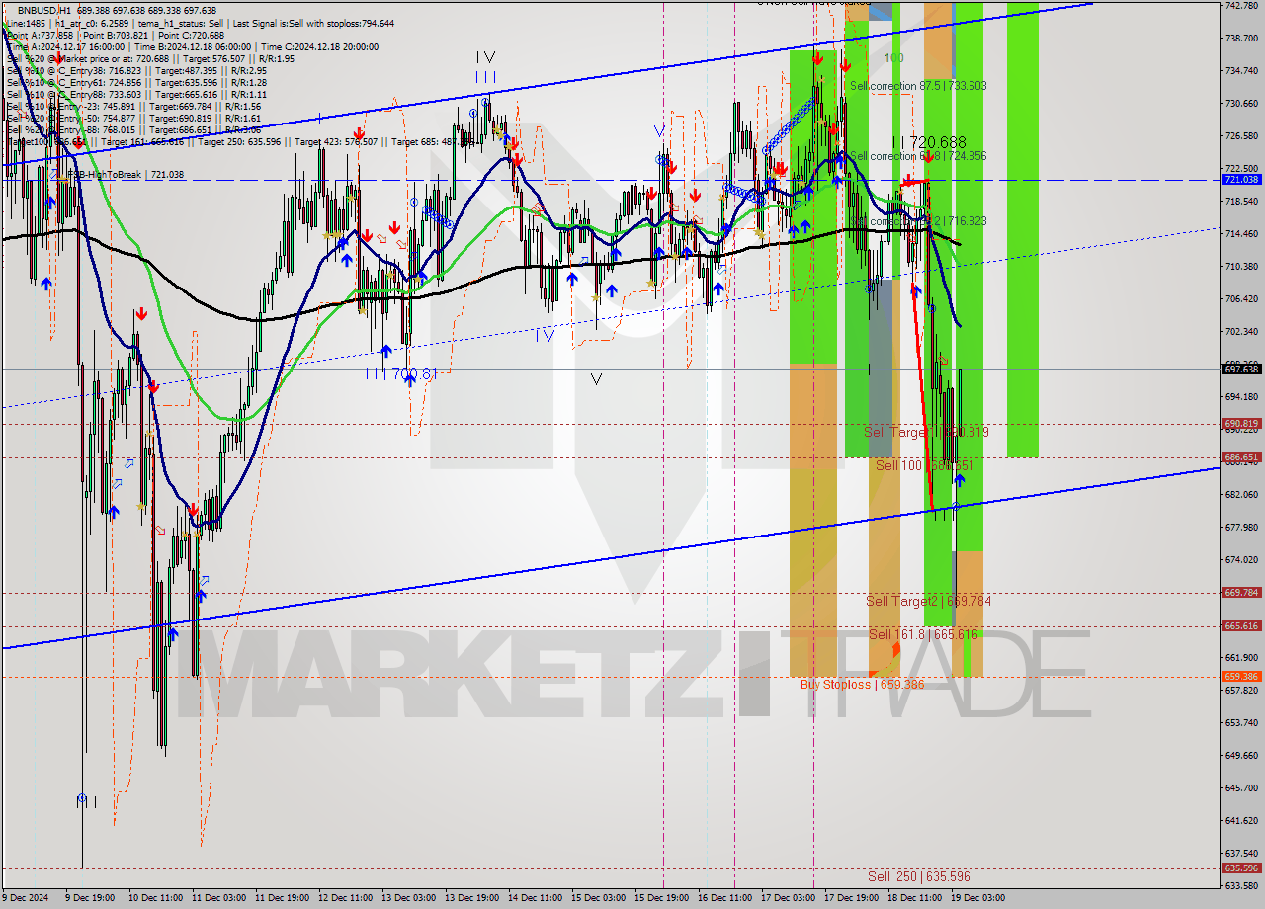Click the 'Sell Target1 | 690.819' chart label
Screen dimensions: 1265x909
tap(927, 432)
